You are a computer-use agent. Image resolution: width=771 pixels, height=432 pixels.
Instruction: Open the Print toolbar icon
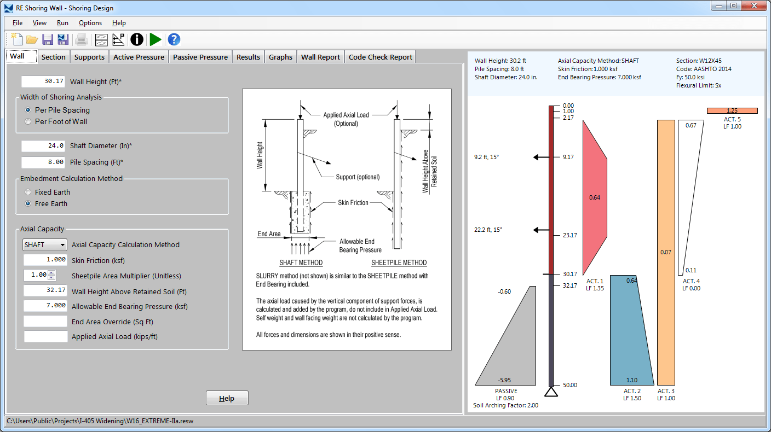[82, 39]
